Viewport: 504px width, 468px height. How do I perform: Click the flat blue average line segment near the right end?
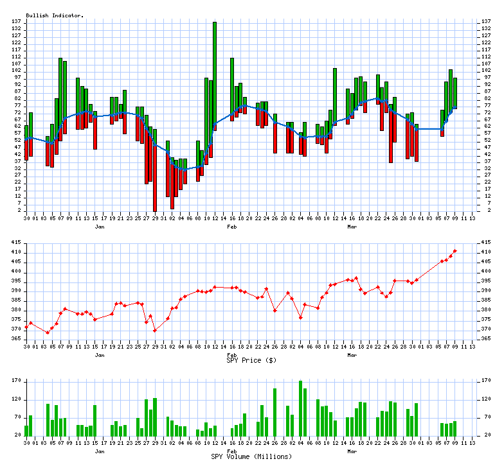(429, 129)
